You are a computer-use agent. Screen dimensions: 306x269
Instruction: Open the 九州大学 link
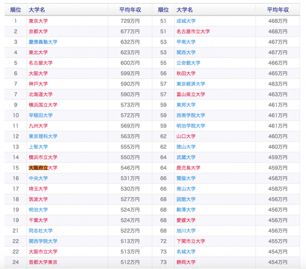click(x=38, y=126)
